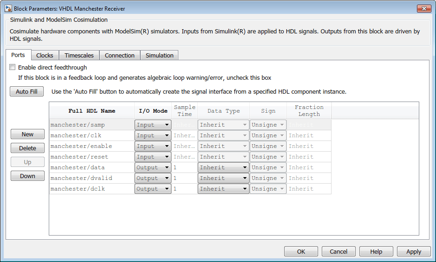436x262 pixels.
Task: Open Data Type dropdown for manchester/dvalid
Action: pos(223,178)
